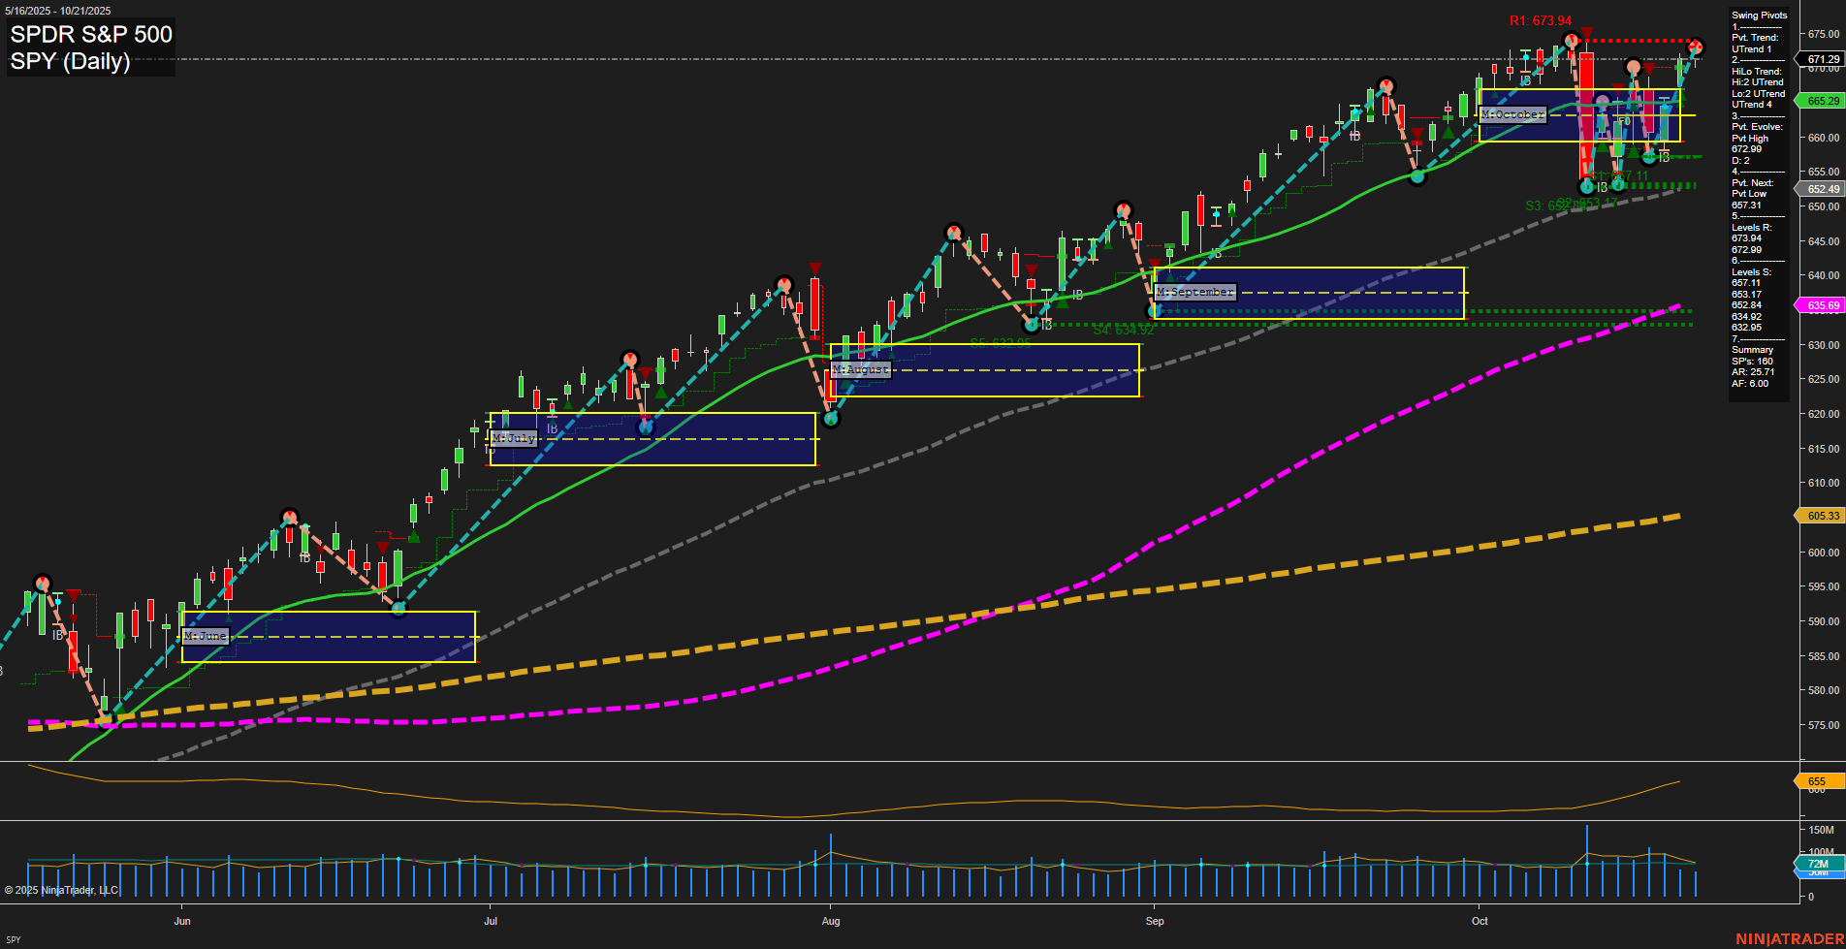This screenshot has width=1846, height=949.
Task: Click the R1: 673.94 resistance label
Action: point(1540,21)
